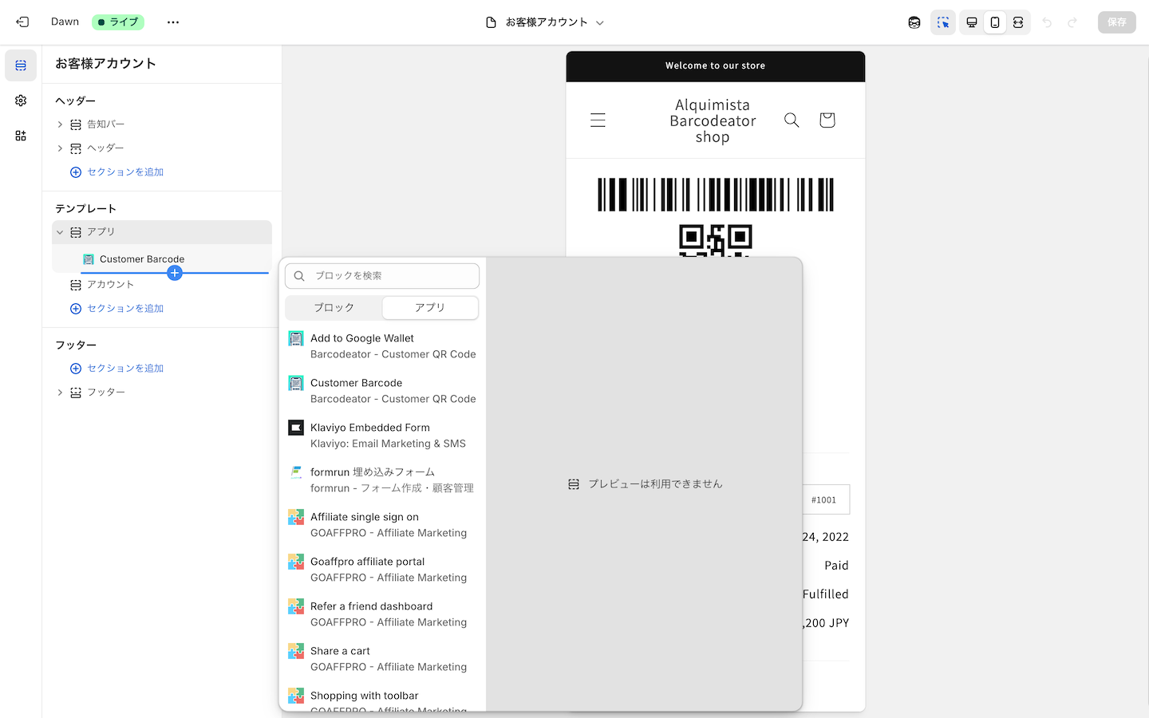Switch to the ブロック tab
Image resolution: width=1149 pixels, height=718 pixels.
coord(334,307)
